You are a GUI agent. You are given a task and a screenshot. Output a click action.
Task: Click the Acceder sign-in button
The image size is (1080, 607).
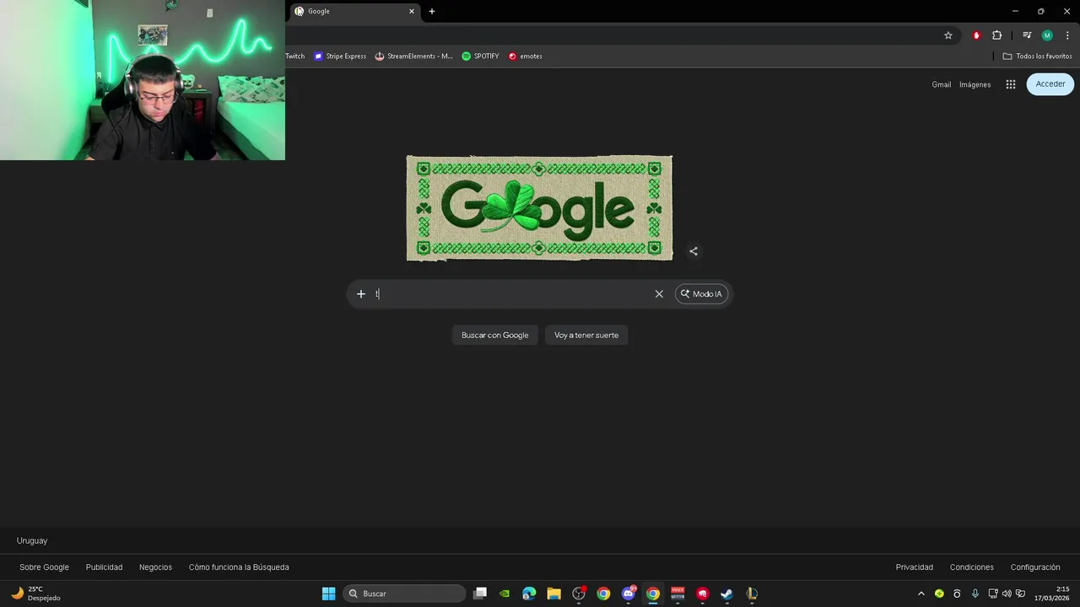click(1050, 84)
